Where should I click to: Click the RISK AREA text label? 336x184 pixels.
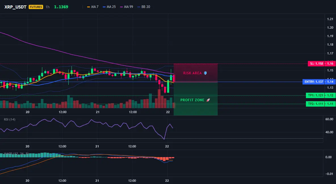coord(192,73)
